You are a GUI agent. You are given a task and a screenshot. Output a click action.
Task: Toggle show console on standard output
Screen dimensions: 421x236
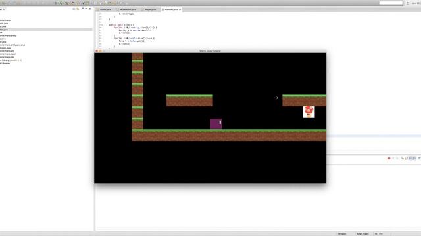(410, 158)
